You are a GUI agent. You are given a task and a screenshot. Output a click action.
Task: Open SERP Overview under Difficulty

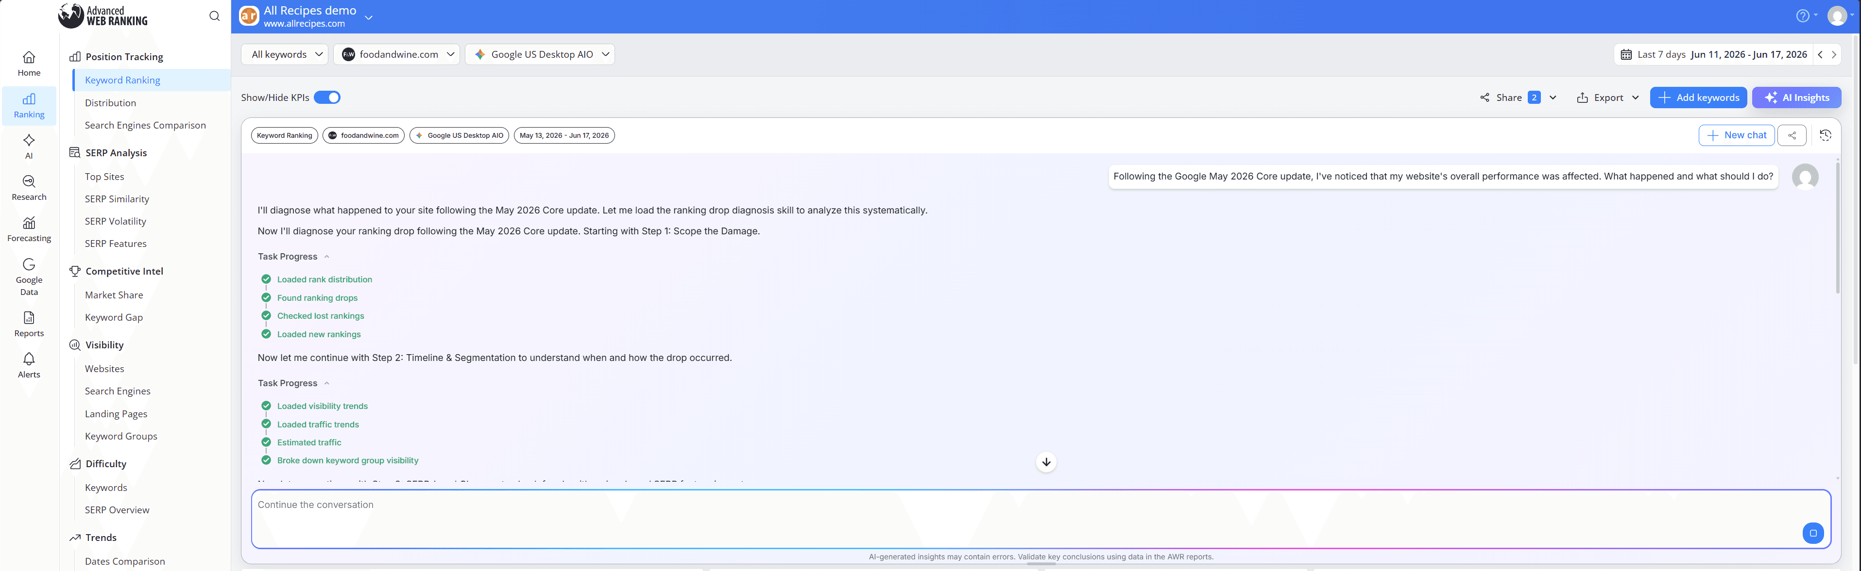117,510
